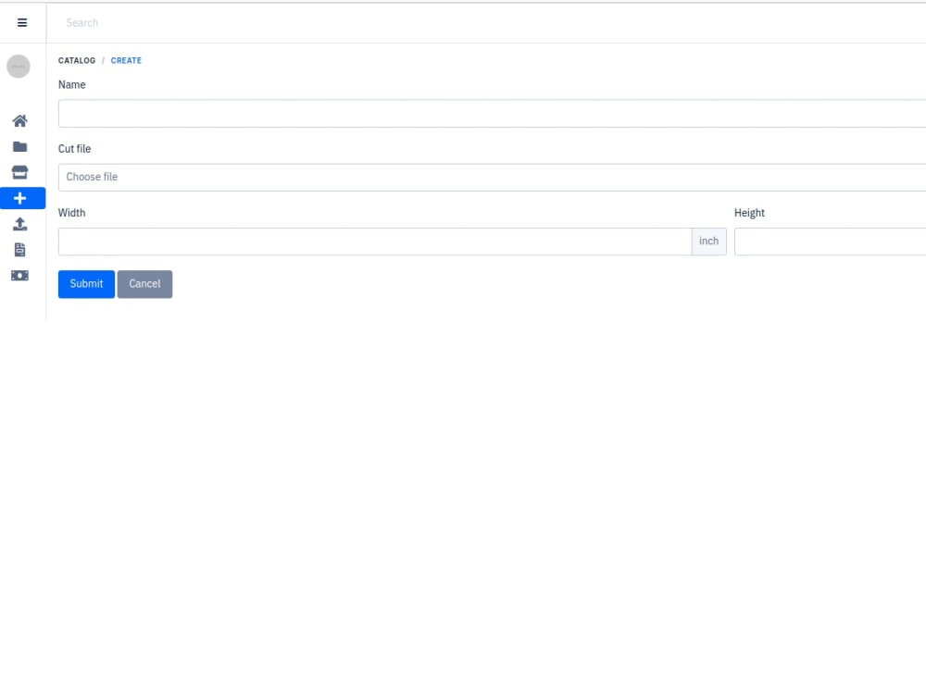Select the highlighted Create (plus) item

point(19,197)
